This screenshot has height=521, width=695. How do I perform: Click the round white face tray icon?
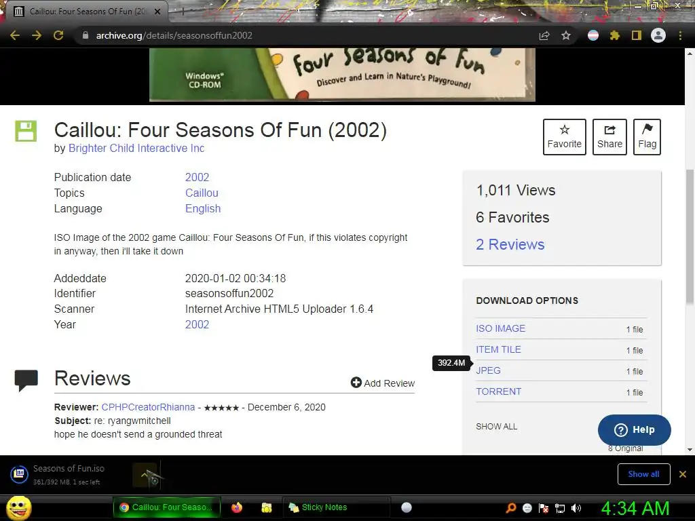pos(527,507)
